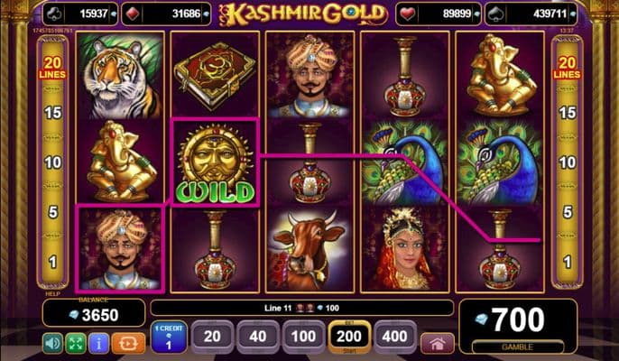619x361 pixels.
Task: Click the golden sun Wild symbol
Action: 215,162
